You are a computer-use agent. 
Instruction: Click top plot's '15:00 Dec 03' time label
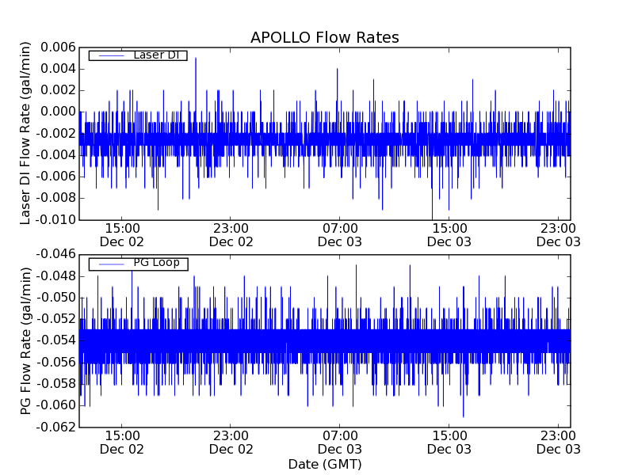[449, 235]
